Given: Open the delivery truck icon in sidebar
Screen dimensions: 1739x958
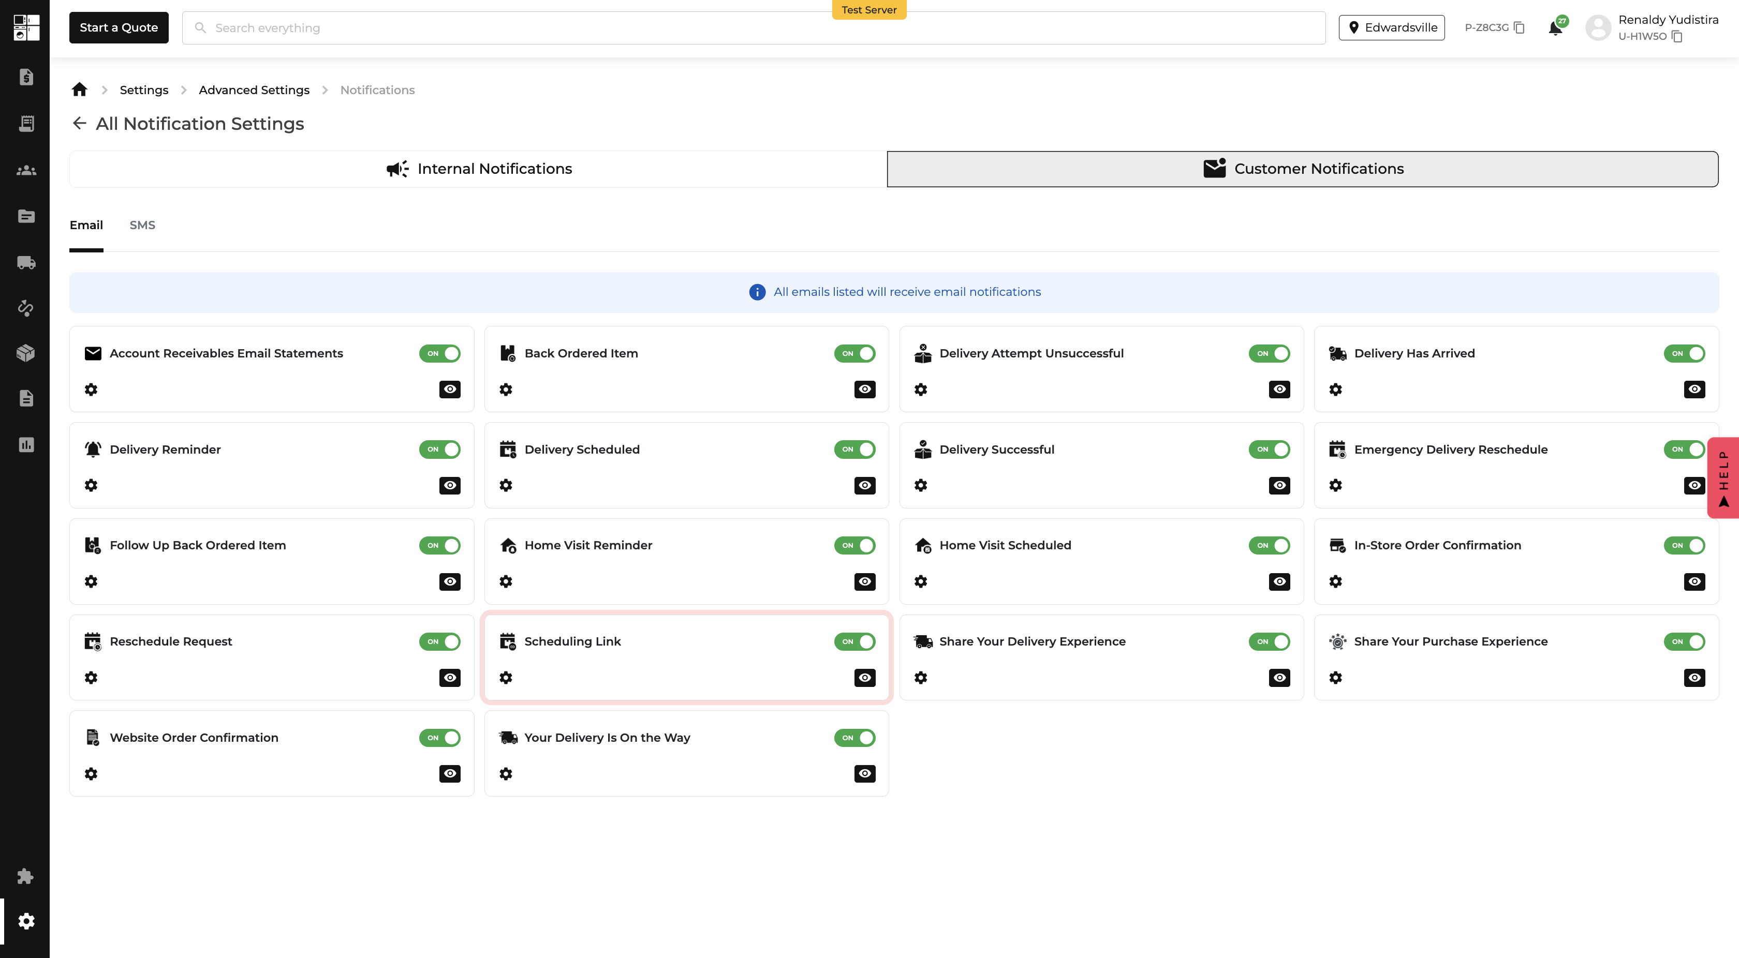Looking at the screenshot, I should (26, 262).
